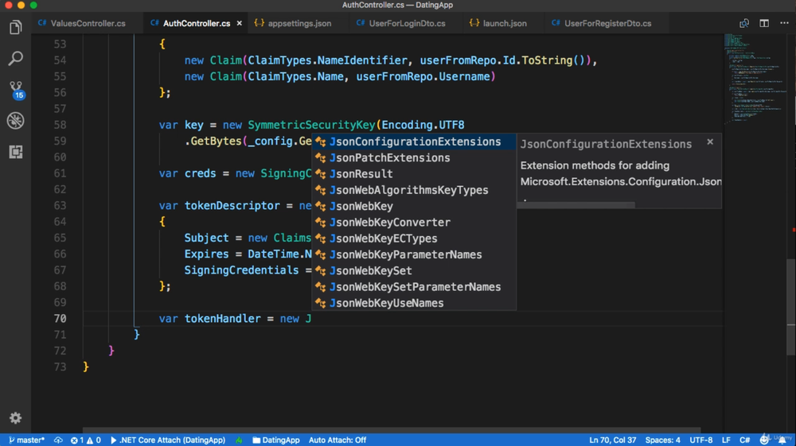
Task: Click SigningCredentials on line 67
Action: 241,270
